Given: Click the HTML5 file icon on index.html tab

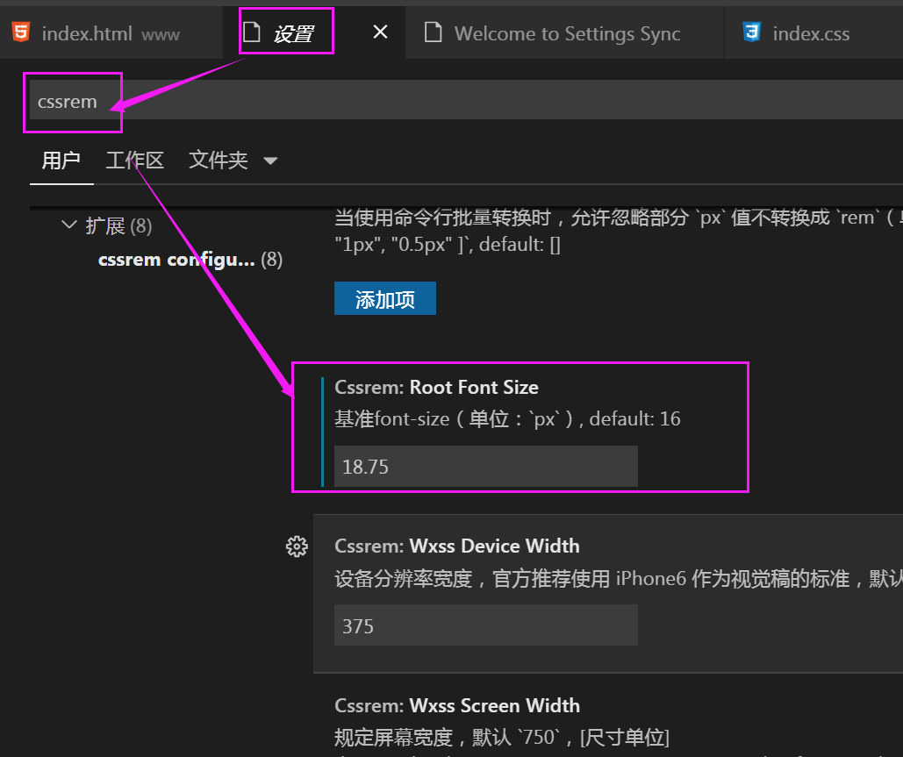Looking at the screenshot, I should click(21, 32).
